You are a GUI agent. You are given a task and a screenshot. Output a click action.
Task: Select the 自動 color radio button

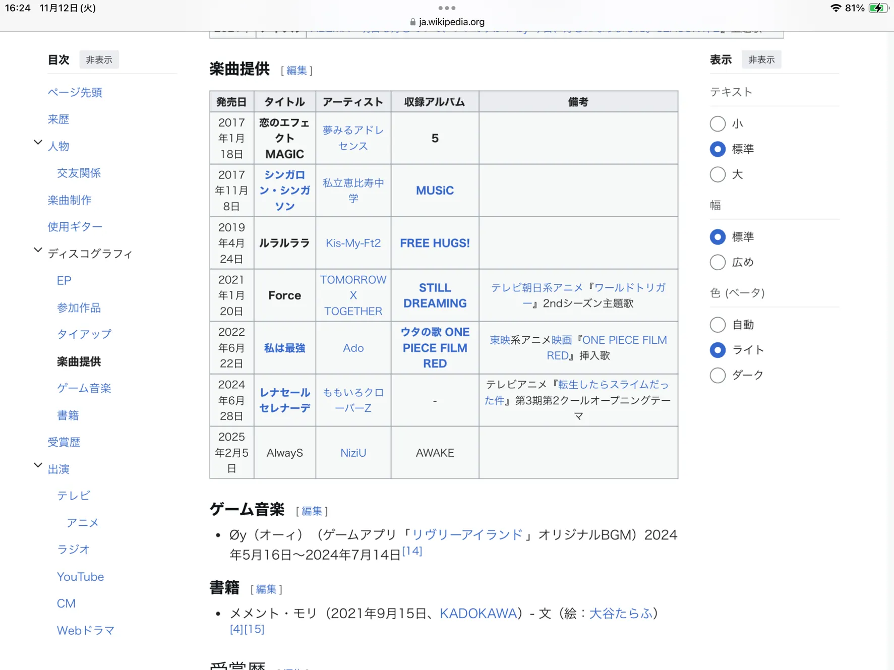pos(718,324)
